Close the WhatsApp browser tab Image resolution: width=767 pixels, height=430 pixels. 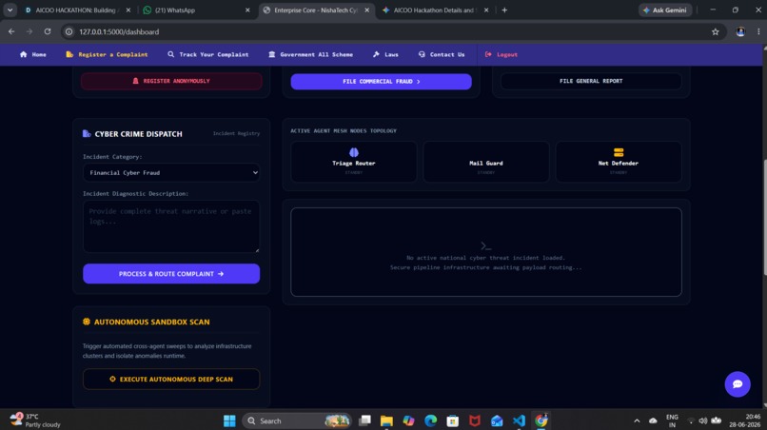[247, 10]
